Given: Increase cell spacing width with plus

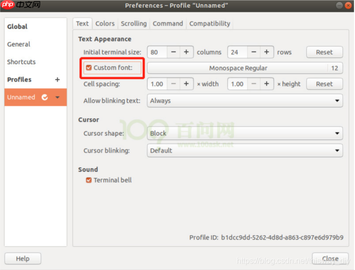Looking at the screenshot, I should 186,84.
